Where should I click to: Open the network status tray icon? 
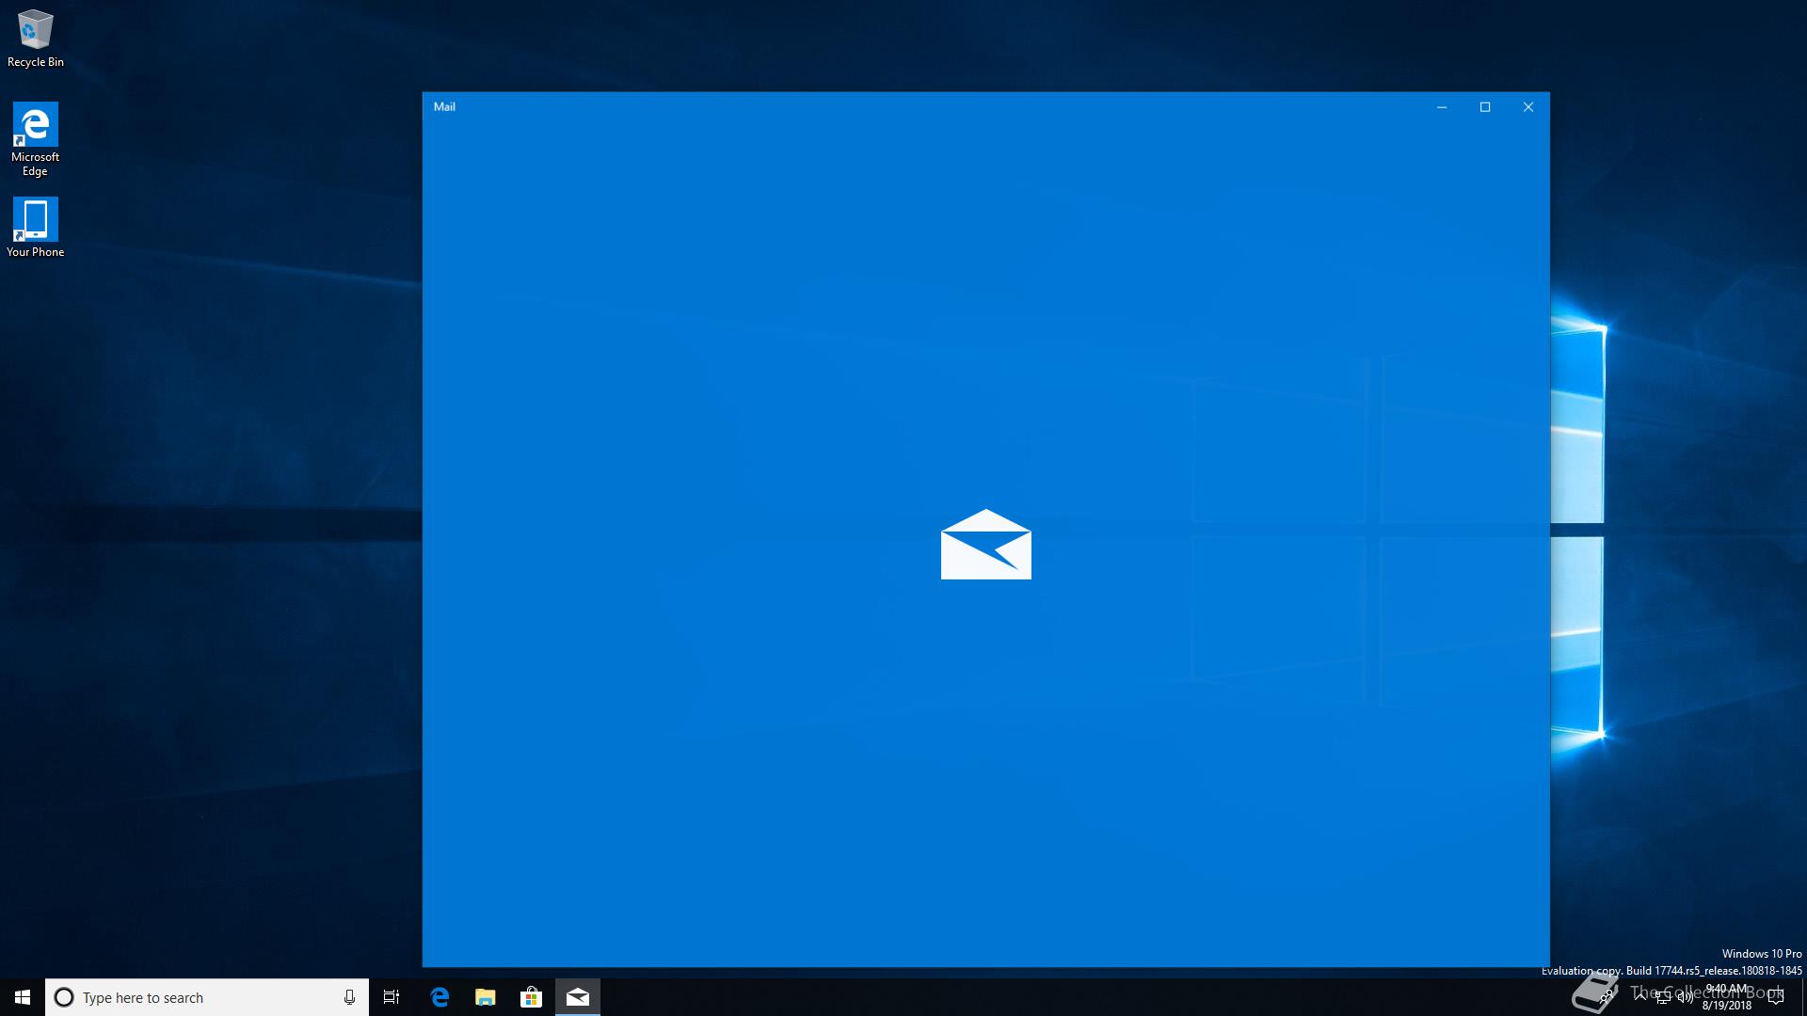point(1663,997)
